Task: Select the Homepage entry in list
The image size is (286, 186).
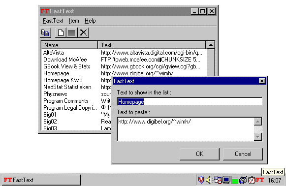Action: 56,73
